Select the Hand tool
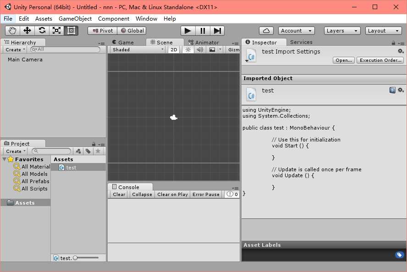 pyautogui.click(x=12, y=31)
